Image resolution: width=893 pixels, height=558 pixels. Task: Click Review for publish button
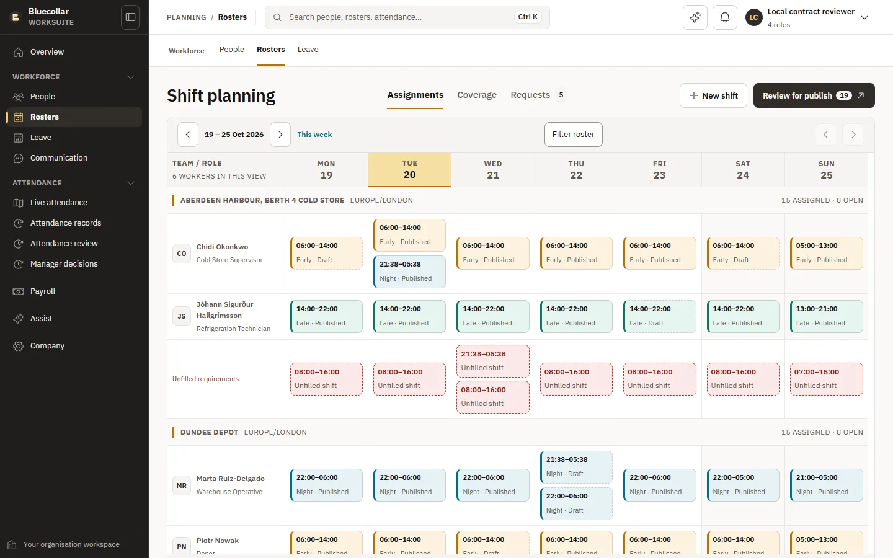(814, 95)
